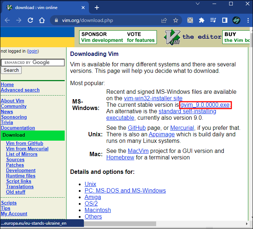Viewport: 253px width, 229px height.
Task: Open the Development link
Action: [x=21, y=170]
